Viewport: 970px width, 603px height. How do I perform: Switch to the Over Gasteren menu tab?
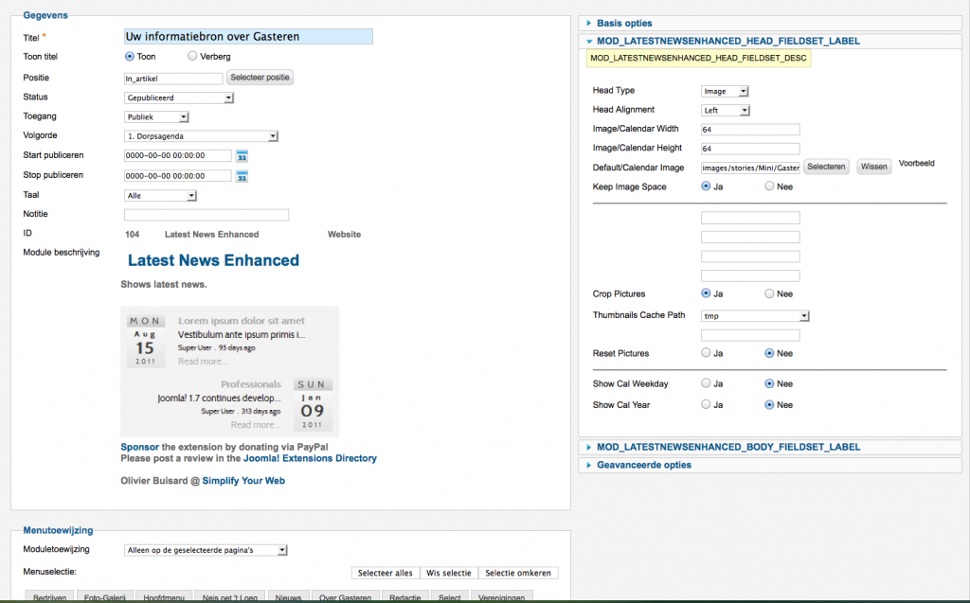[x=345, y=597]
